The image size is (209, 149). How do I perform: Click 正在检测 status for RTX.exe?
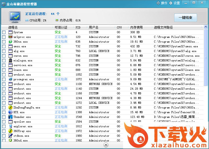click(x=61, y=112)
